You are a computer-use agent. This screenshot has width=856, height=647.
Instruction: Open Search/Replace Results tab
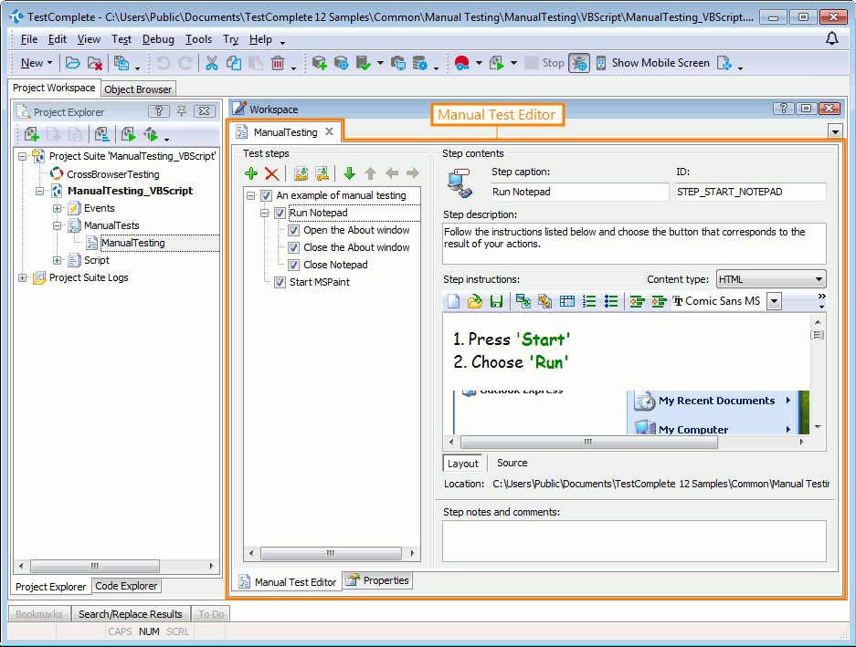(x=131, y=614)
